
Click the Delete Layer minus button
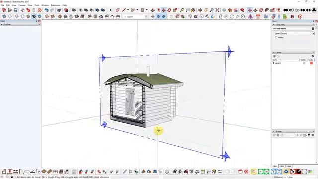(x=278, y=56)
